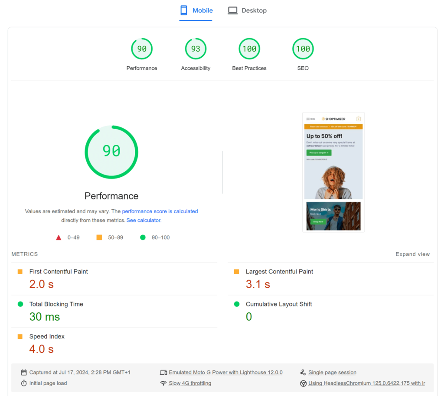This screenshot has height=396, width=444.
Task: Open the See calculator link
Action: pyautogui.click(x=143, y=220)
